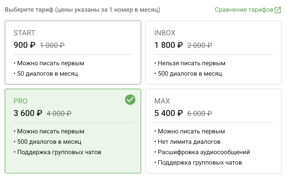286x182 pixels.
Task: Click 'Нельзя писать первым' in INBOX card
Action: tap(191, 63)
